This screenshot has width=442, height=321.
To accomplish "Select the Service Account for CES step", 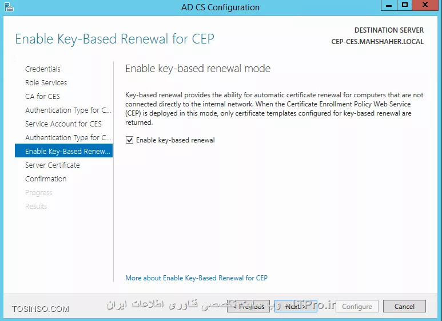I will tap(63, 124).
